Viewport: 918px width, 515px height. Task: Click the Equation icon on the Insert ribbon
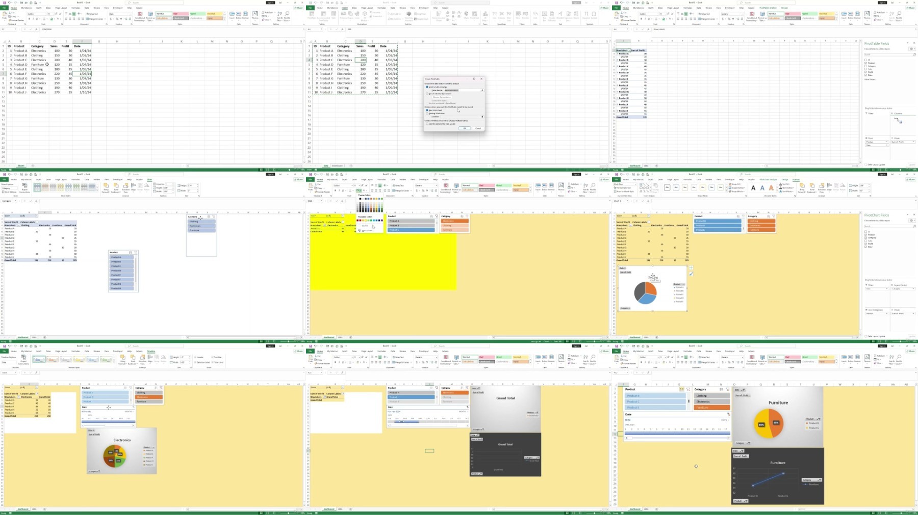point(586,16)
